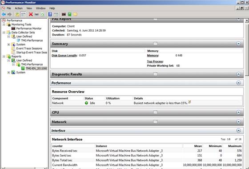The height and width of the screenshot is (169, 249).
Task: Click the Minimum column header
Action: [x=215, y=146]
